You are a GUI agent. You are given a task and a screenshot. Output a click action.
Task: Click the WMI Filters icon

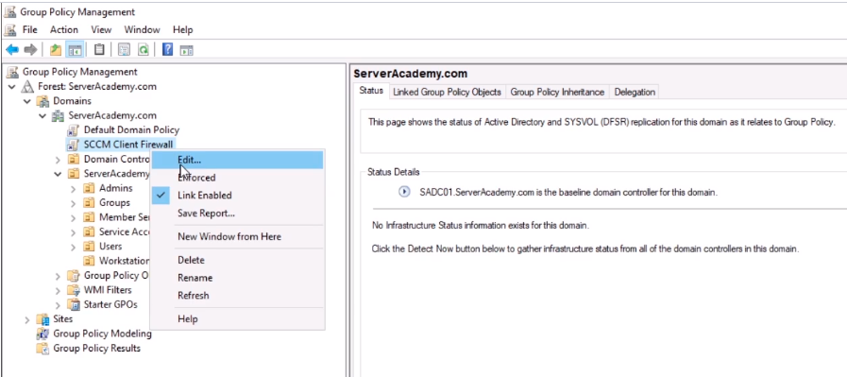click(73, 290)
